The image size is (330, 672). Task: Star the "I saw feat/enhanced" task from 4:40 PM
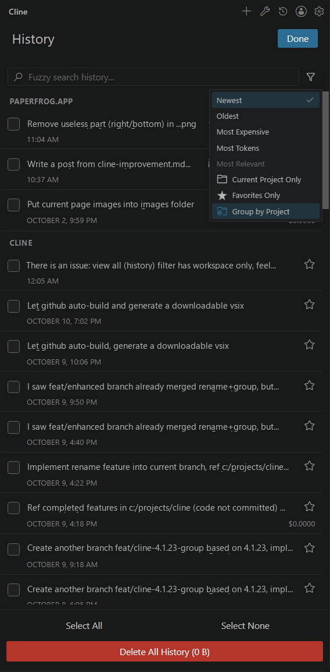(x=310, y=426)
